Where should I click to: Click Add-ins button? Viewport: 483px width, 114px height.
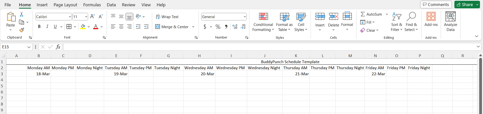431,19
